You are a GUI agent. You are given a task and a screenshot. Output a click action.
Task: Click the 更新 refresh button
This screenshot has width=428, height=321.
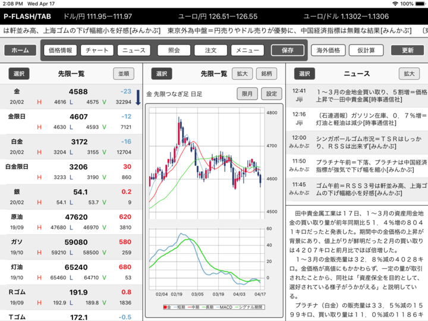pyautogui.click(x=408, y=51)
